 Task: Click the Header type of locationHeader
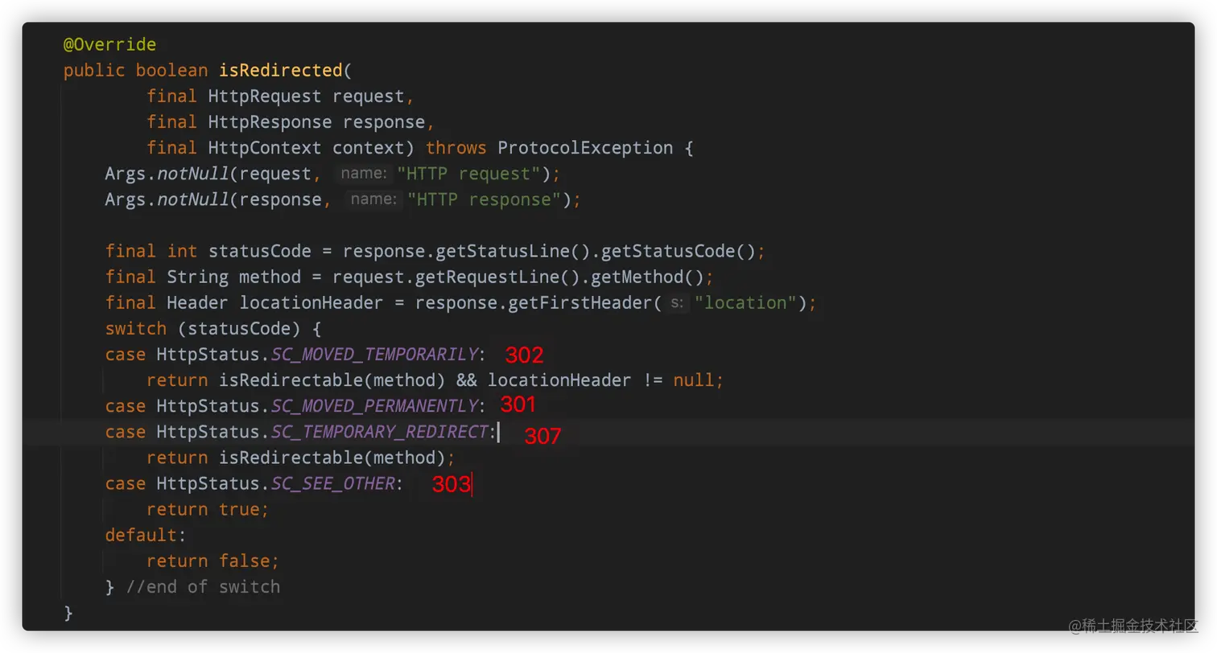(198, 302)
